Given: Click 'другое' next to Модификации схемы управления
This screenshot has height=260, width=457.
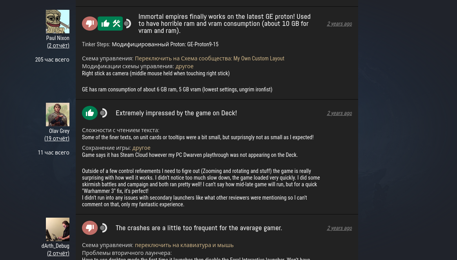Looking at the screenshot, I should coord(184,66).
